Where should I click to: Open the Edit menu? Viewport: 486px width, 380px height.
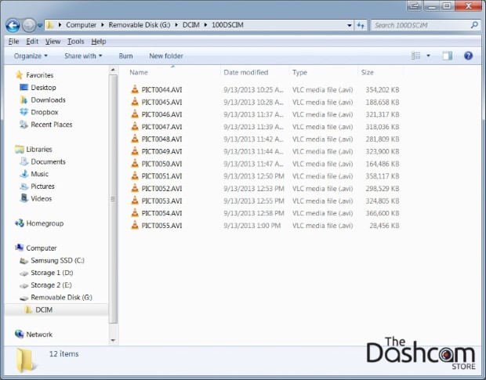tap(32, 41)
